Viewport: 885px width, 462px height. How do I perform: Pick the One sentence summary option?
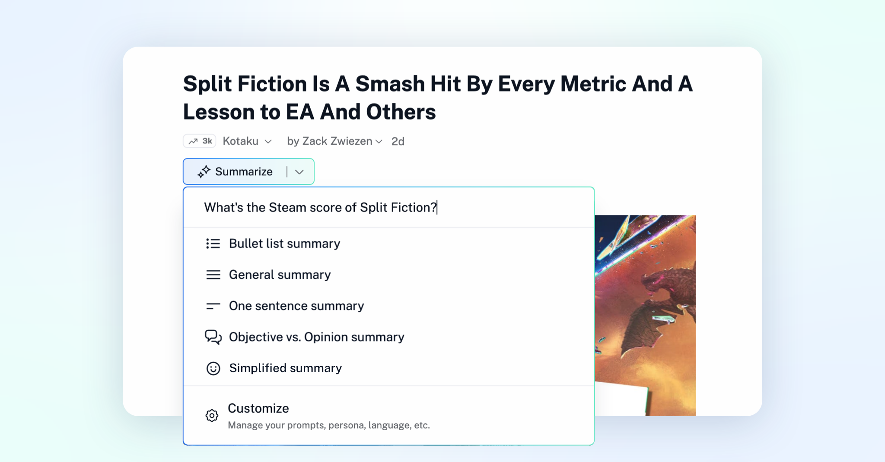[296, 306]
